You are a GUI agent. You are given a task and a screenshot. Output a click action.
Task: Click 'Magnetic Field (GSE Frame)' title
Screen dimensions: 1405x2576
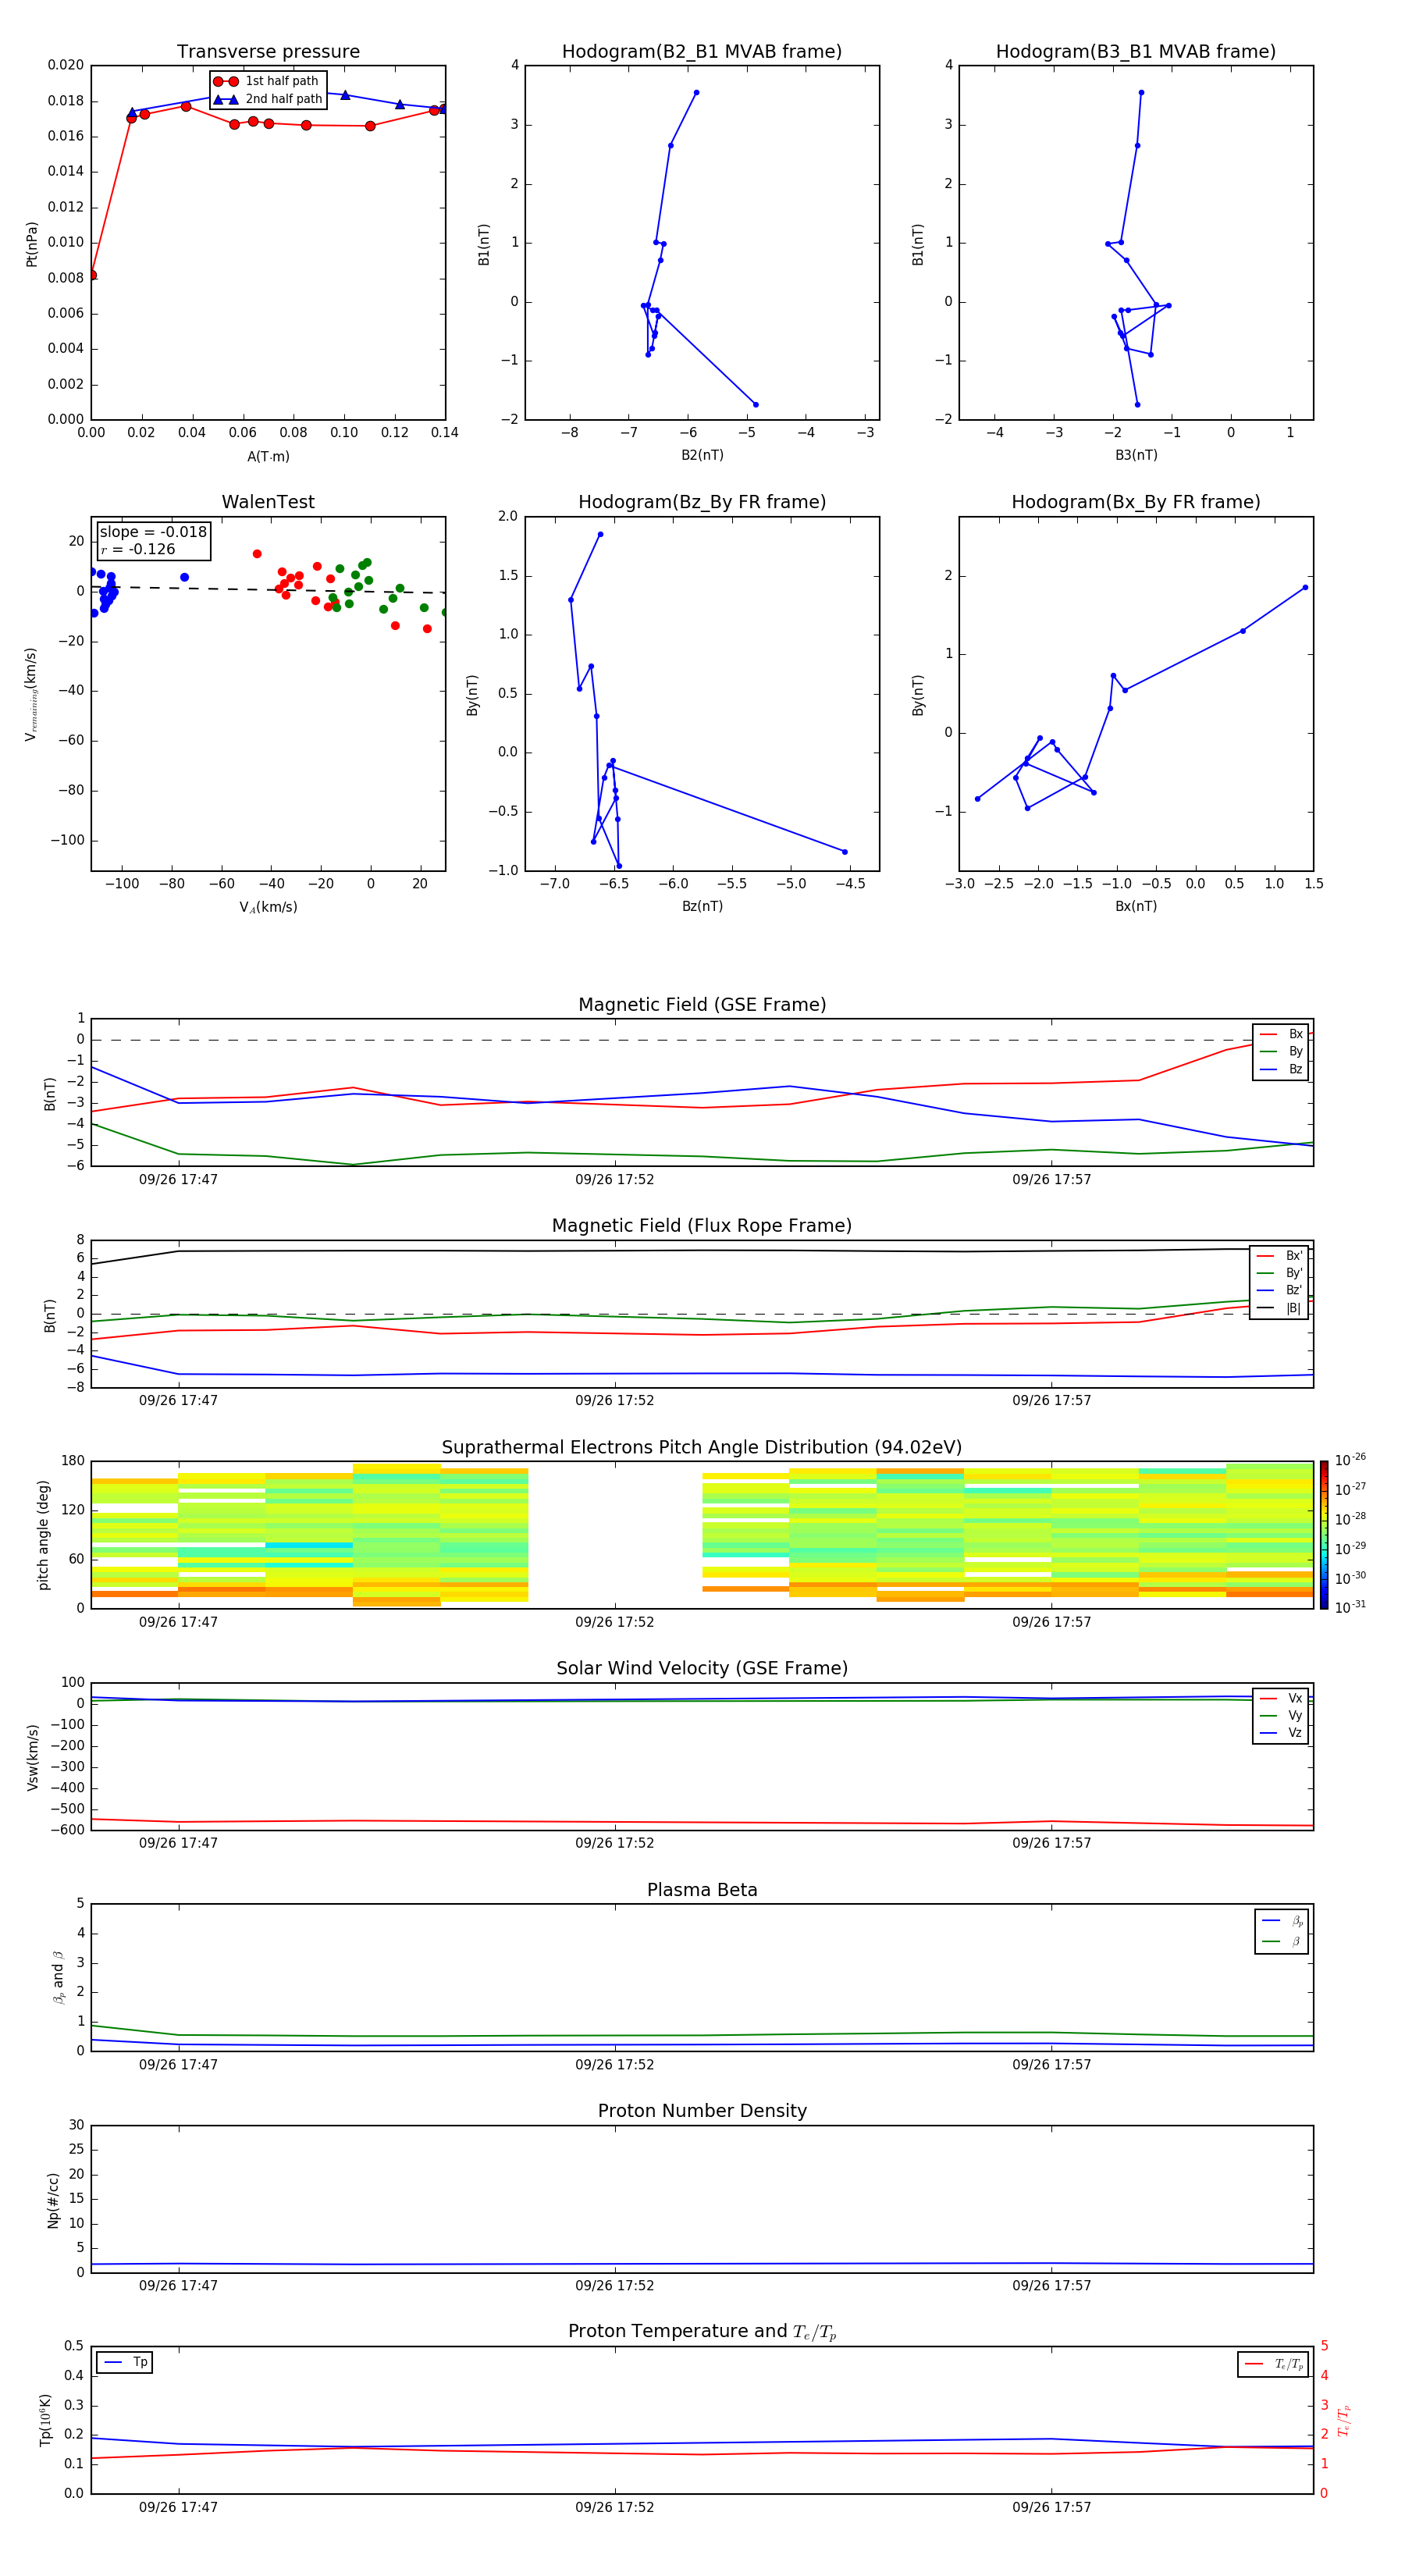(x=702, y=1005)
